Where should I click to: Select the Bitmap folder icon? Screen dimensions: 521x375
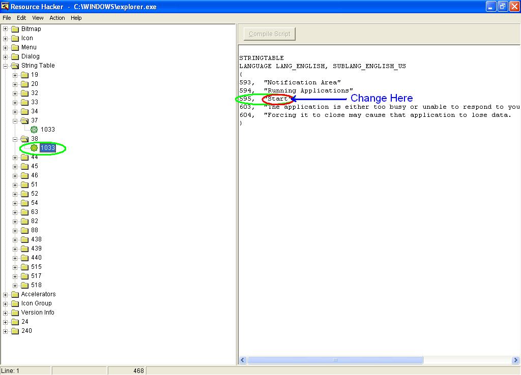point(15,29)
